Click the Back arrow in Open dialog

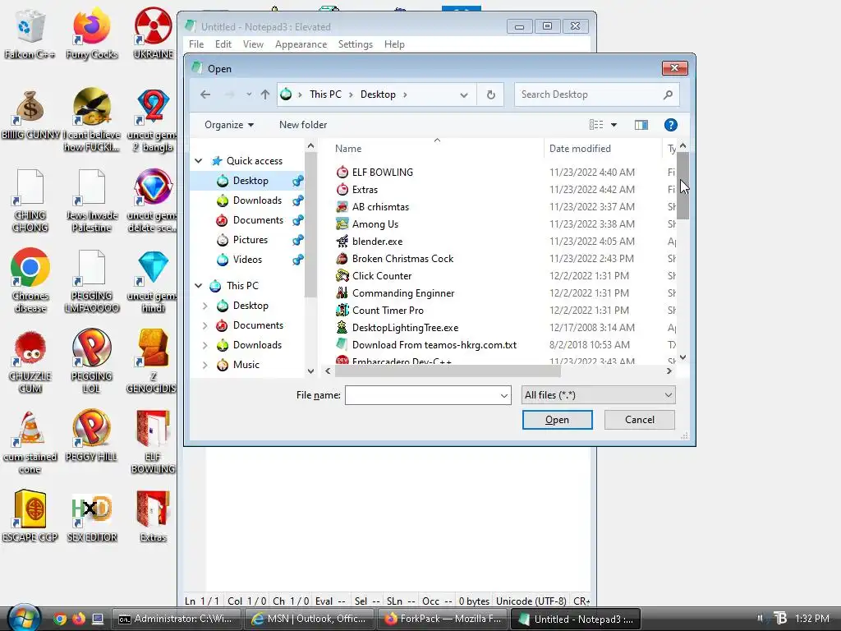pos(205,95)
